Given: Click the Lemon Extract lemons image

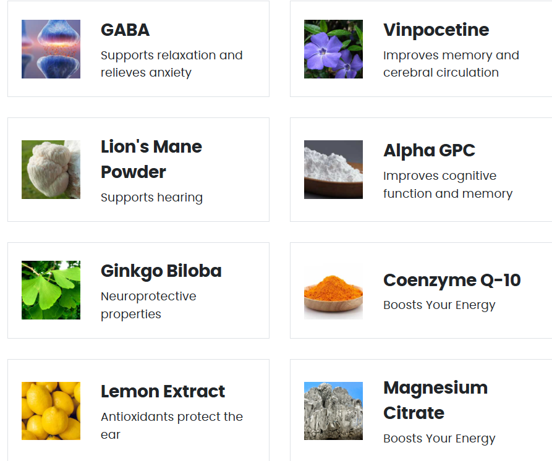Looking at the screenshot, I should click(51, 410).
